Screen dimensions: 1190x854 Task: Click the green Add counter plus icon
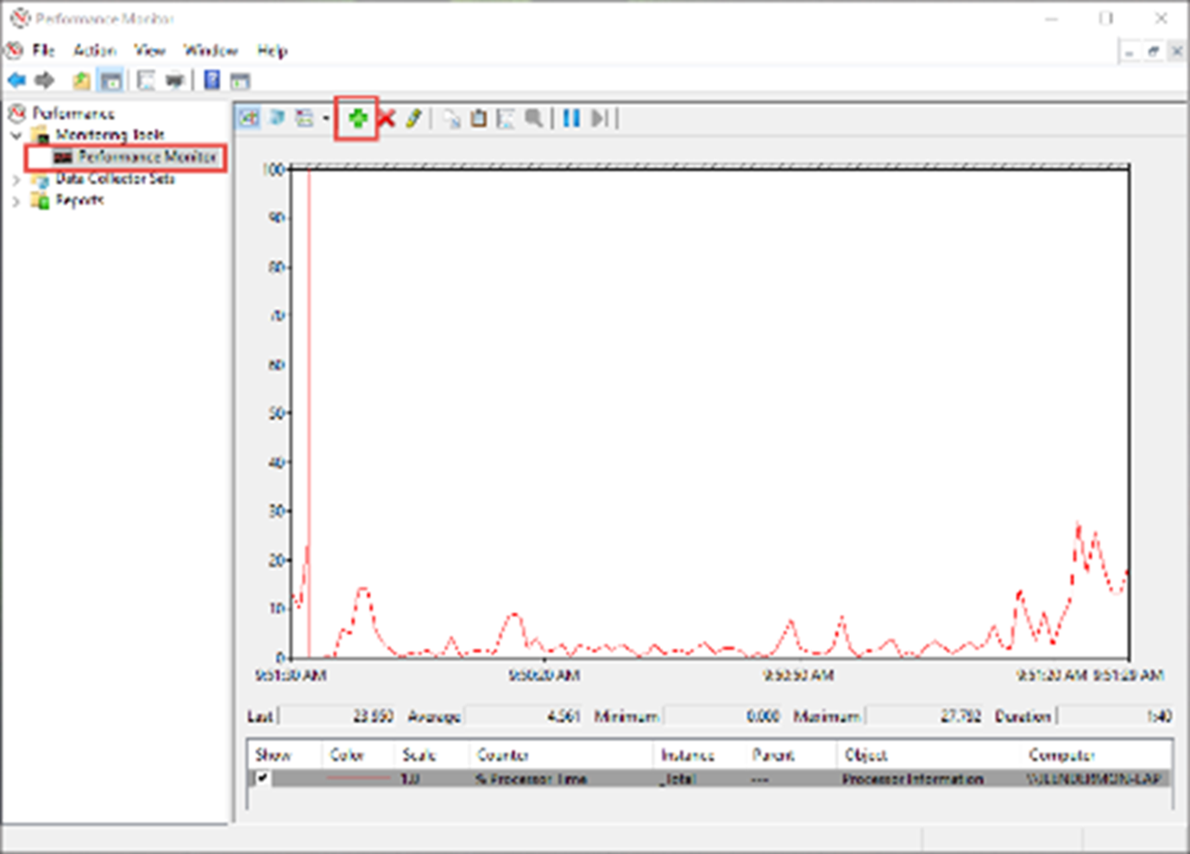pos(357,118)
